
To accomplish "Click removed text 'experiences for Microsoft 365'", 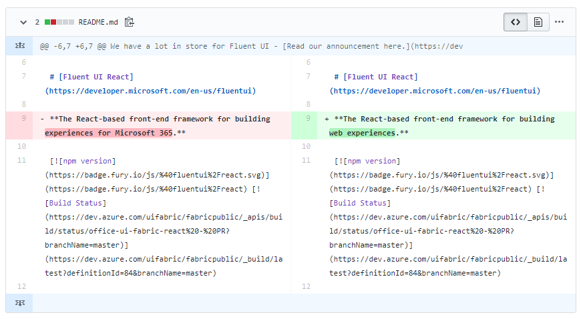I will 109,133.
